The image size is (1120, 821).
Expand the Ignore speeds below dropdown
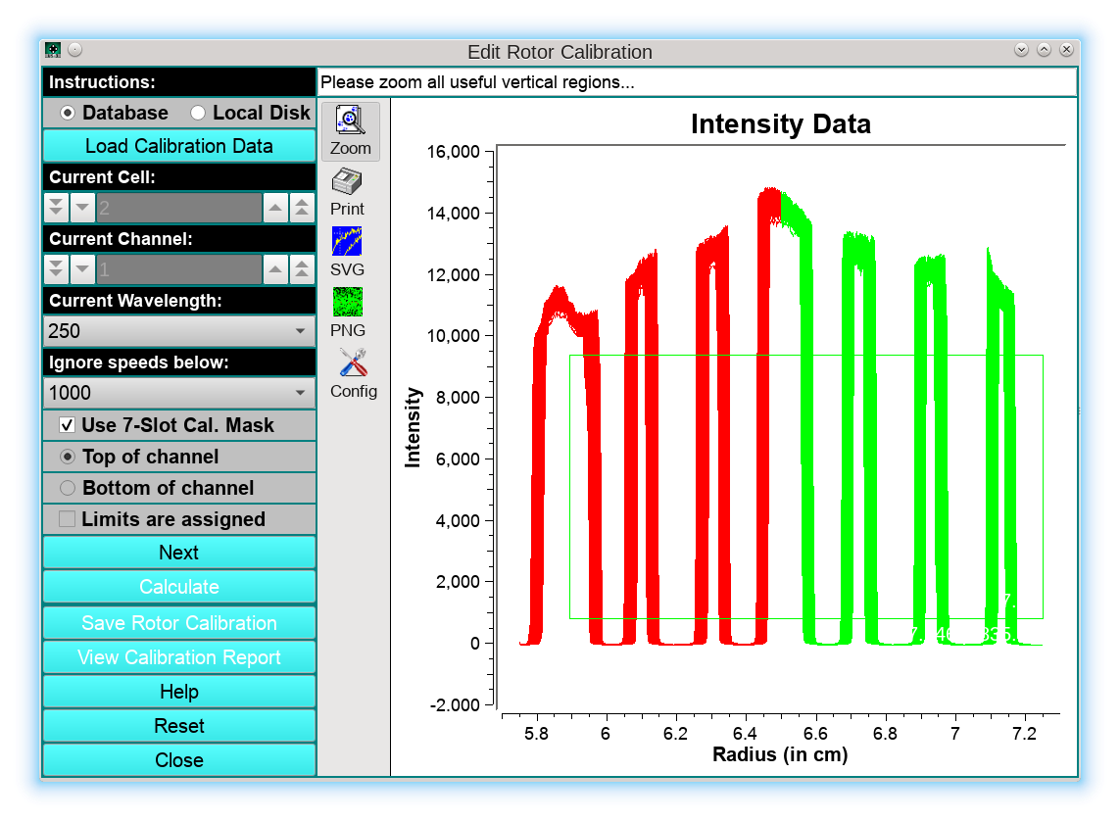tap(179, 393)
